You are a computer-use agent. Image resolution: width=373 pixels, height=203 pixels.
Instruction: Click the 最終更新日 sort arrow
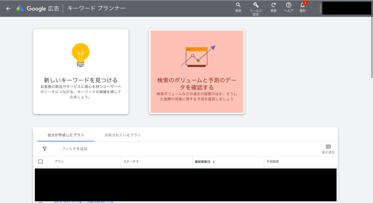(x=213, y=162)
